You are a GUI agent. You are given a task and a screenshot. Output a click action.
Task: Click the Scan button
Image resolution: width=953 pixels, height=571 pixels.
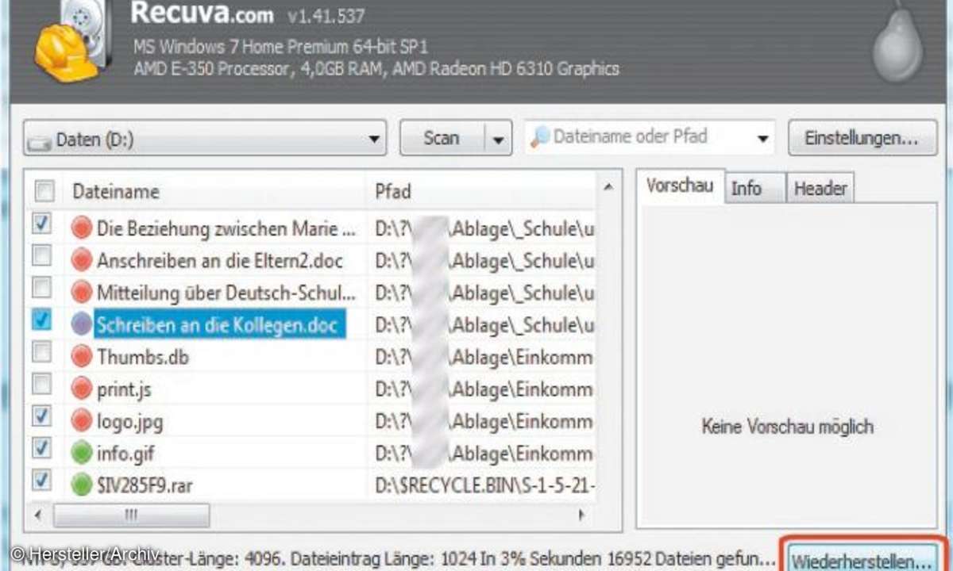[x=442, y=139]
